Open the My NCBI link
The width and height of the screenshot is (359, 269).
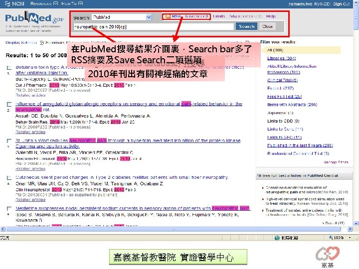(x=322, y=4)
